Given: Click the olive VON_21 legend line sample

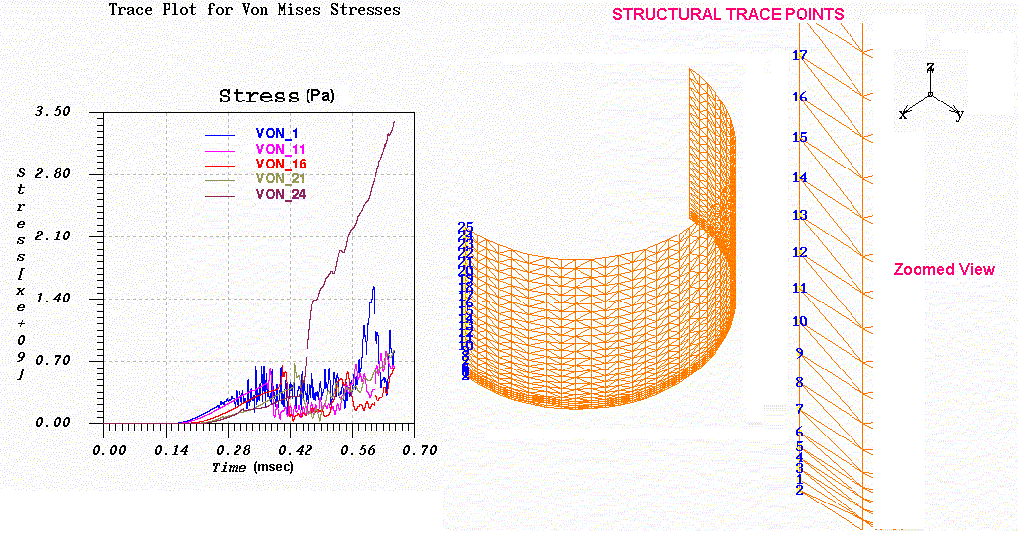Looking at the screenshot, I should [220, 180].
